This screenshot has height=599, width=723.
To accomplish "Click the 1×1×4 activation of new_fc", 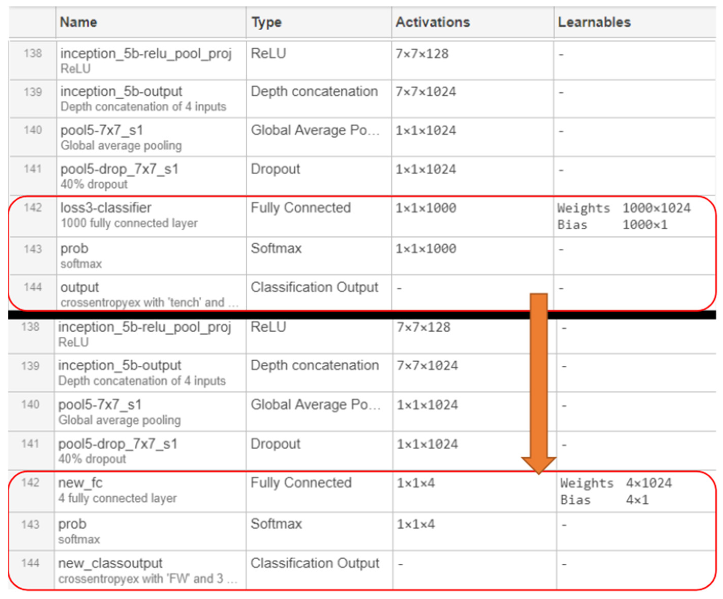I will [x=415, y=483].
